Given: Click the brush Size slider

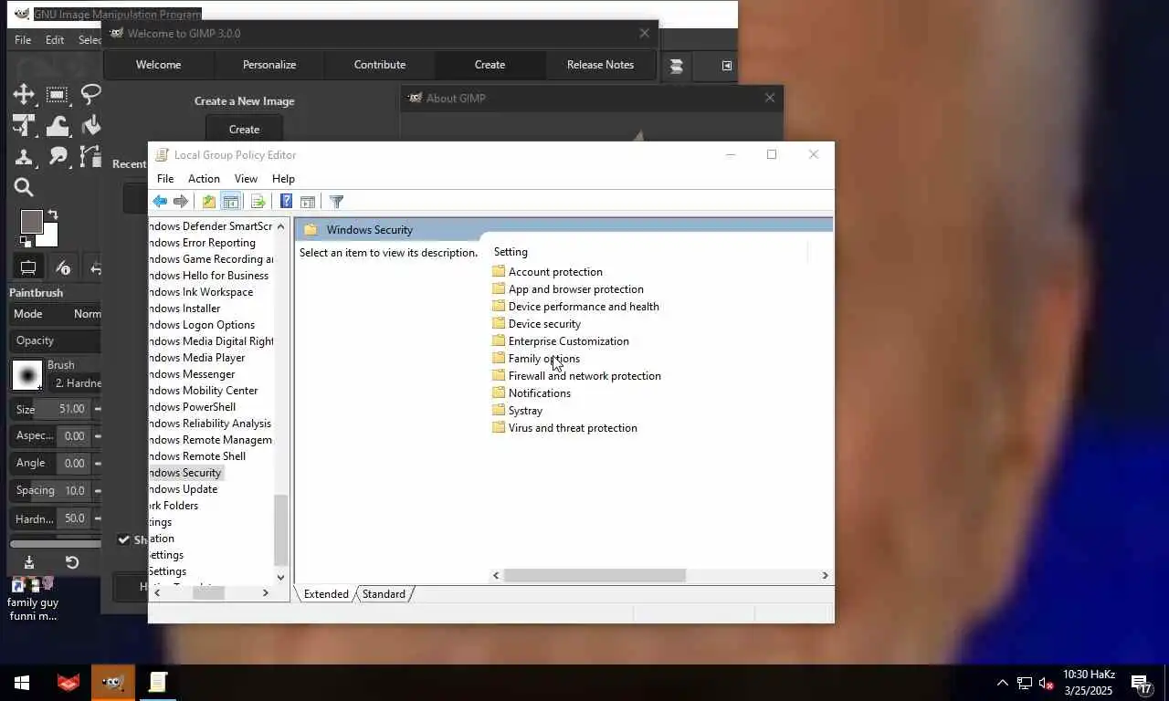Looking at the screenshot, I should point(50,409).
